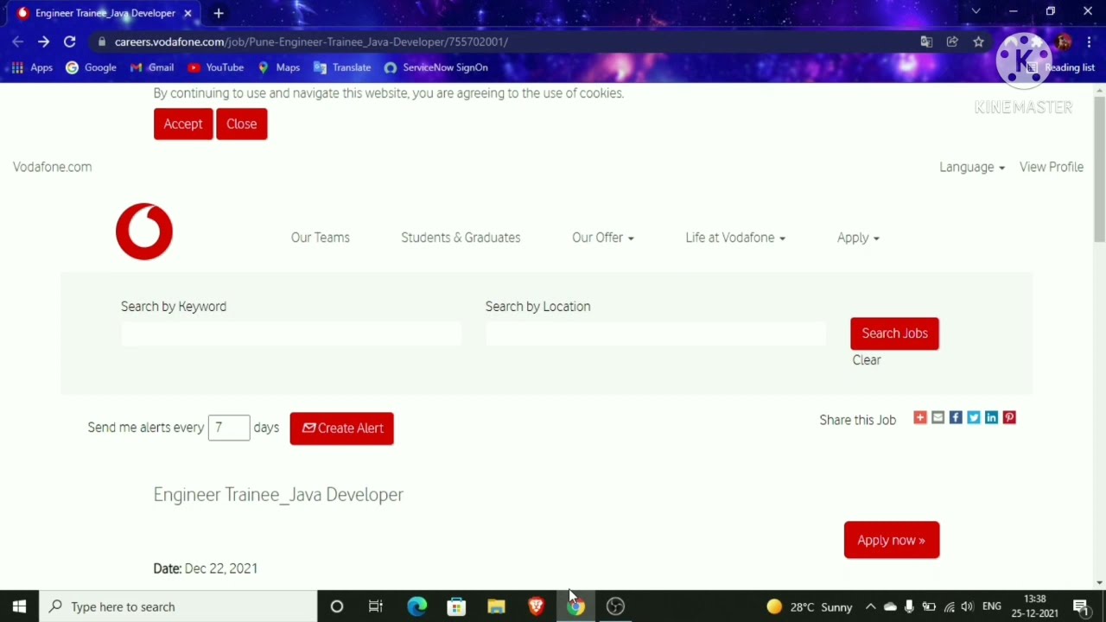This screenshot has width=1106, height=622.
Task: Open Task View on the taskbar
Action: coord(376,606)
